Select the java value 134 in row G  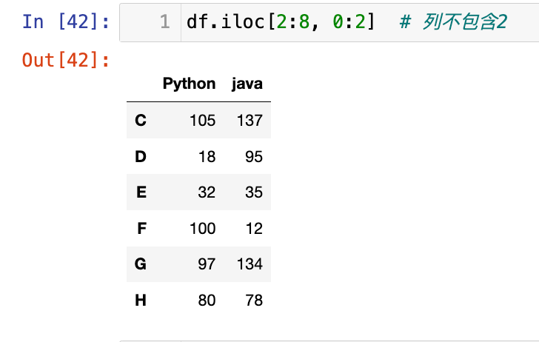[250, 264]
